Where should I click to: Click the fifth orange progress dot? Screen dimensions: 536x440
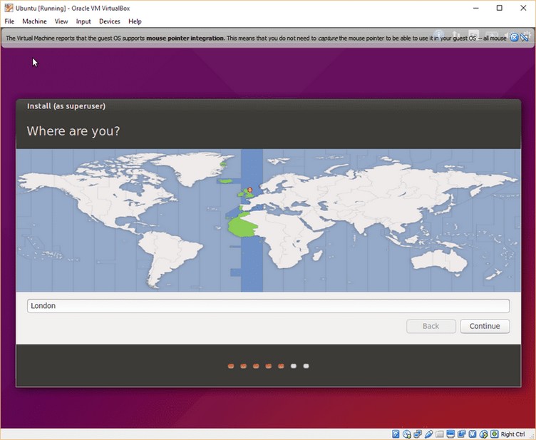tap(281, 366)
